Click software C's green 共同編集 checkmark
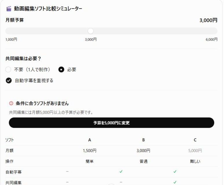This screenshot has height=185, width=224. (x=175, y=182)
